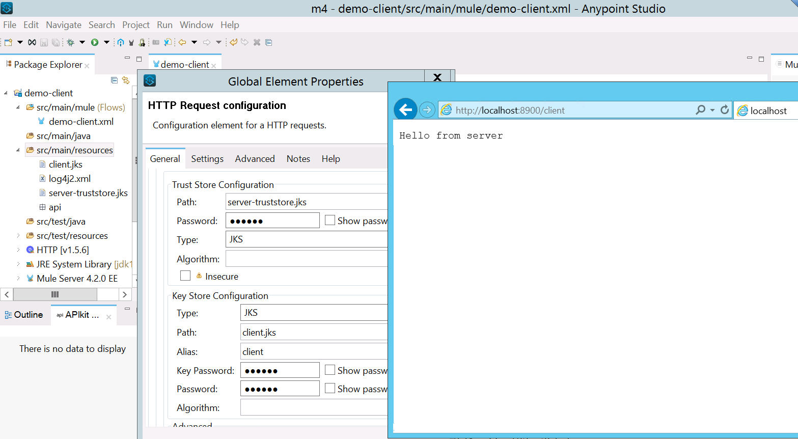Click the browser Back button
The height and width of the screenshot is (439, 798).
click(x=405, y=109)
